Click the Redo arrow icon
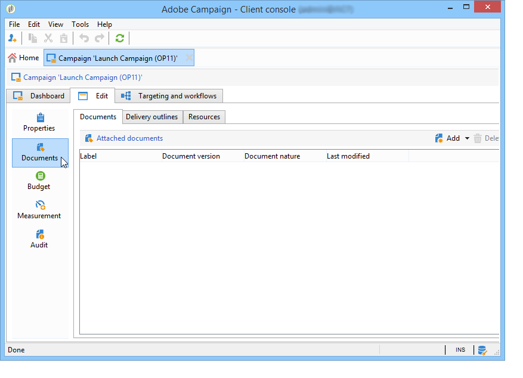Screen dimensions: 523x378 (x=100, y=38)
